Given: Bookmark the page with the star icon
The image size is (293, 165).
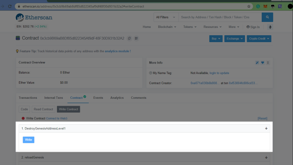Looking at the screenshot, I should tap(249, 6).
